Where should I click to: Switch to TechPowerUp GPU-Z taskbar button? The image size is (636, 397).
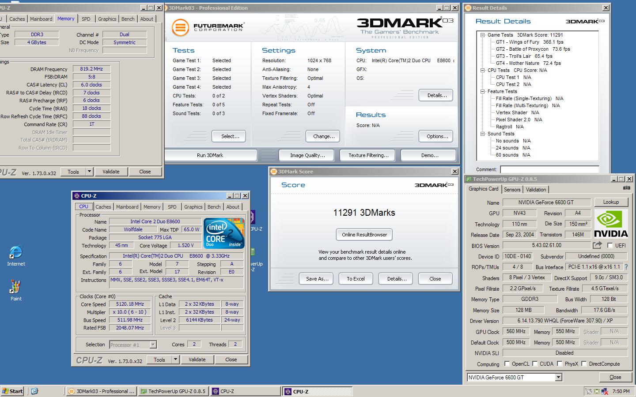[173, 391]
